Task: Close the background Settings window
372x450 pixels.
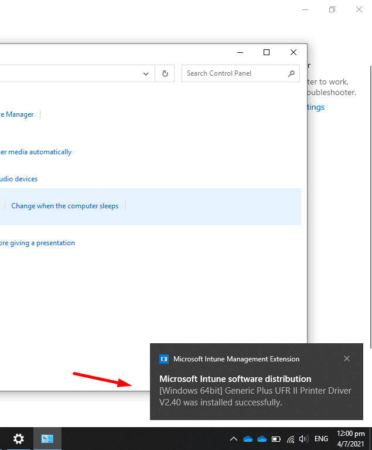Action: pyautogui.click(x=359, y=9)
